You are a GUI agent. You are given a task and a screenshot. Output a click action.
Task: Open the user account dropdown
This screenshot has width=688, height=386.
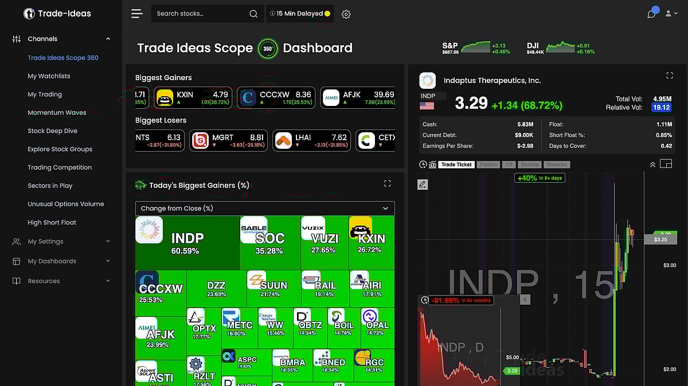point(671,14)
